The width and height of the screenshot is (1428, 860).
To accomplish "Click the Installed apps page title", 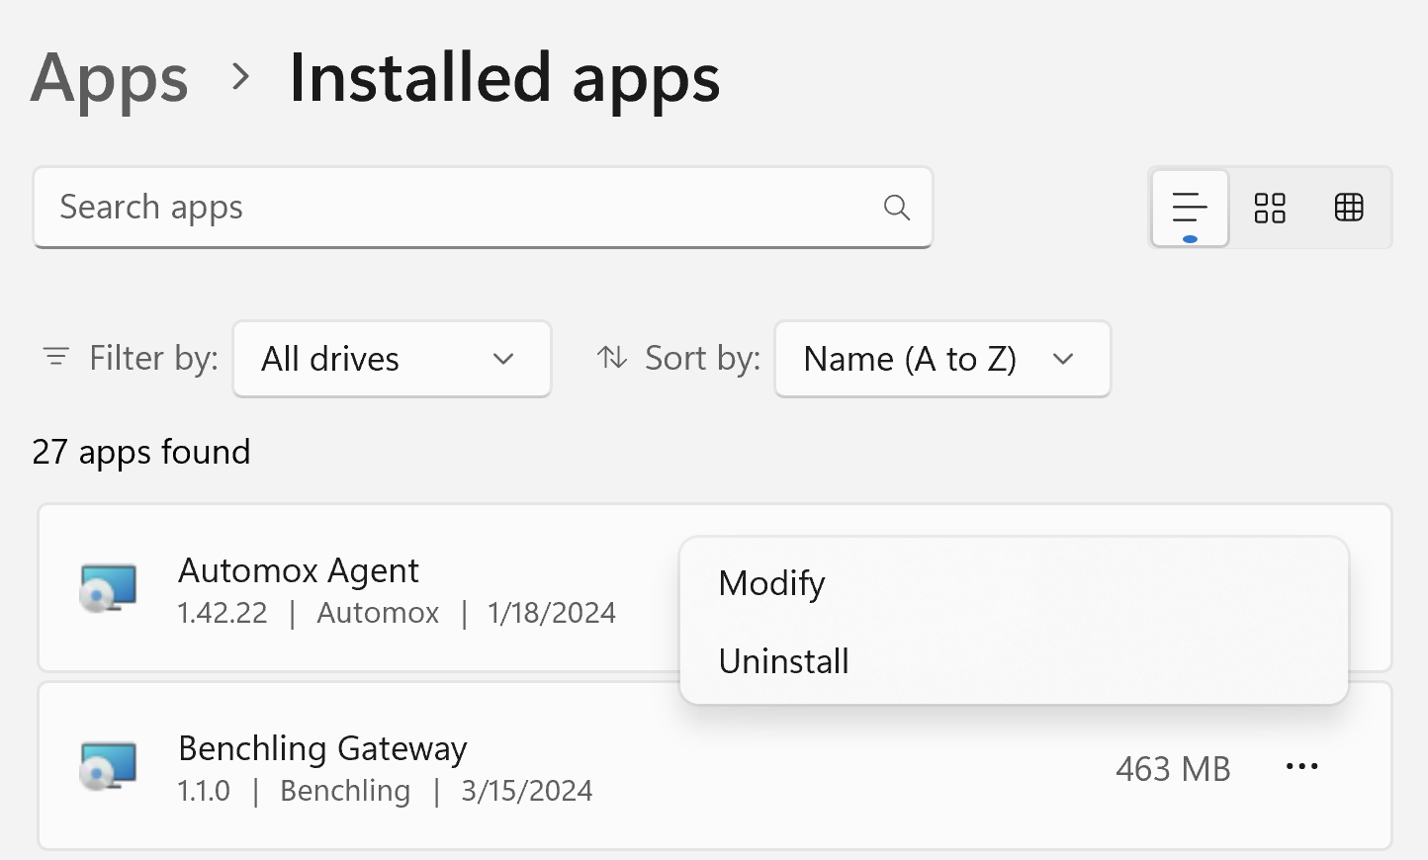I will [x=504, y=79].
